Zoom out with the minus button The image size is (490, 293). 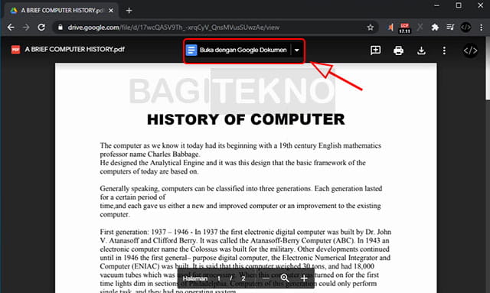(x=266, y=278)
